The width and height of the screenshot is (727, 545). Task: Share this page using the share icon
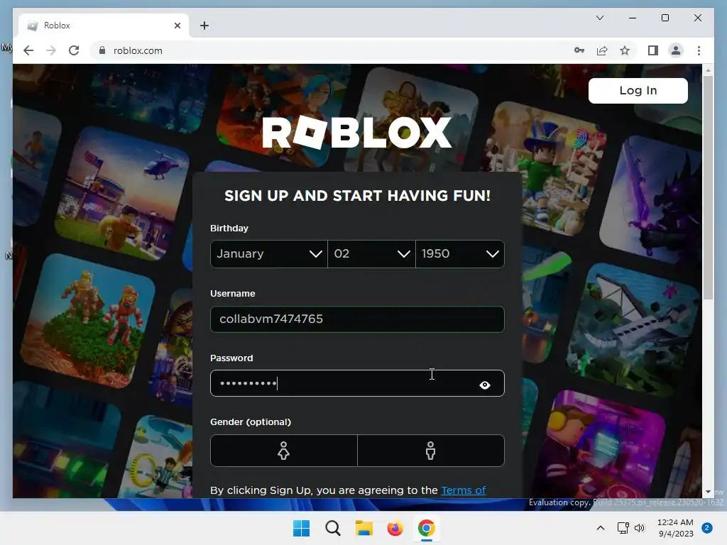point(602,50)
